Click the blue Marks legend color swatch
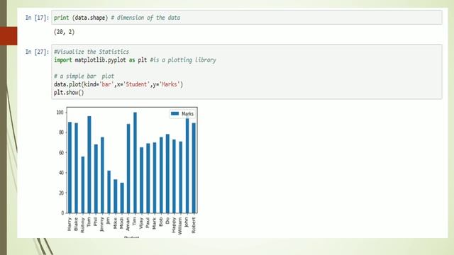This screenshot has width=454, height=255. [175, 113]
